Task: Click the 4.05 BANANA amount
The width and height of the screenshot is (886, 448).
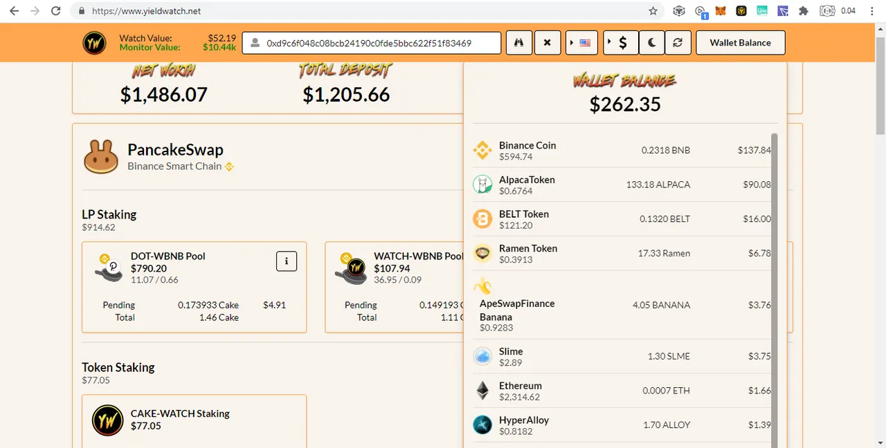Action: click(661, 305)
